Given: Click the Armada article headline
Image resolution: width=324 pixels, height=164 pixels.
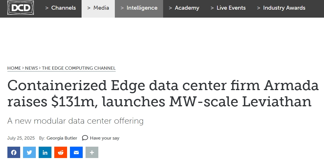Looking at the screenshot, I should point(163,93).
